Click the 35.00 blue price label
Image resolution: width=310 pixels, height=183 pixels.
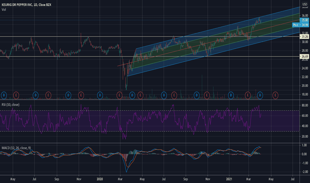point(304,20)
